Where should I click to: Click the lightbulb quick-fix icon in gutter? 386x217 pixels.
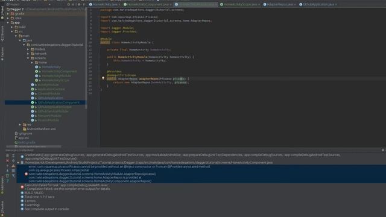pyautogui.click(x=103, y=78)
